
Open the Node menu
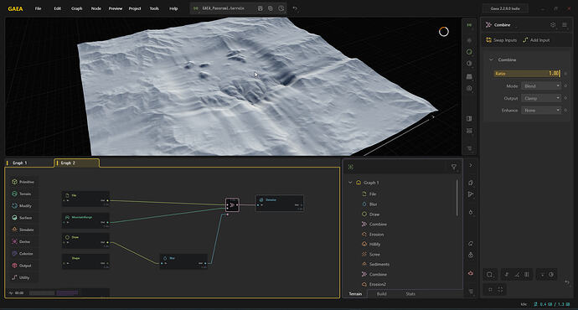95,8
